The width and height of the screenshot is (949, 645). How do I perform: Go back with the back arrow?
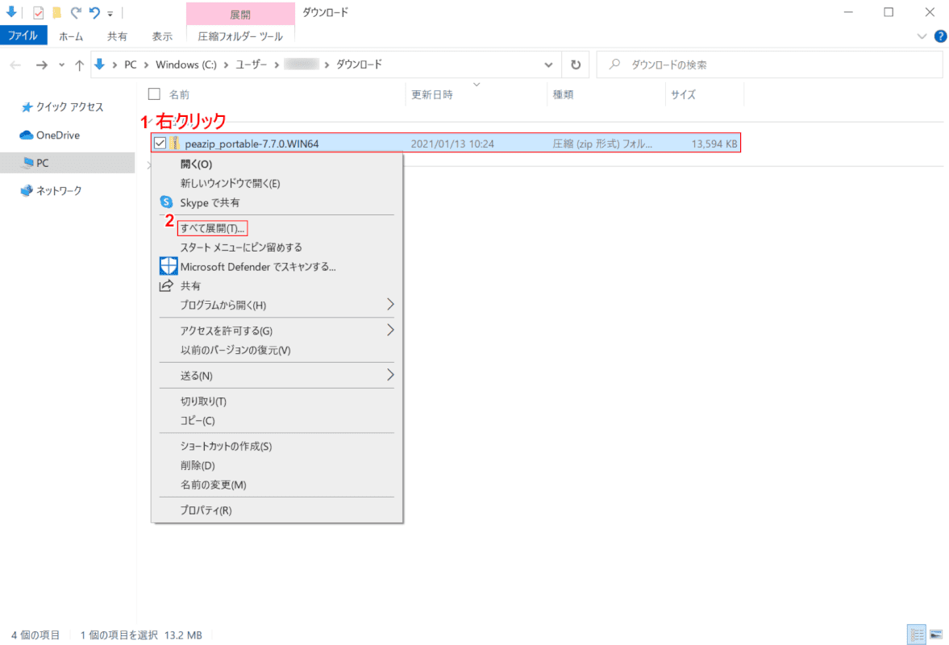[x=16, y=64]
